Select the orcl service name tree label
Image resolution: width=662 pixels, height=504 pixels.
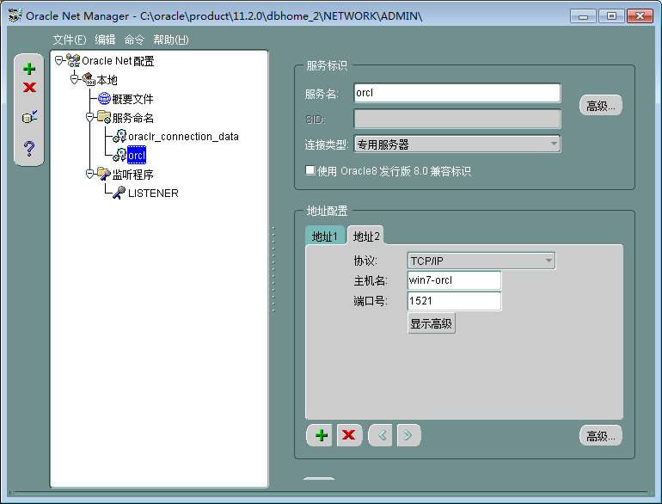[137, 155]
